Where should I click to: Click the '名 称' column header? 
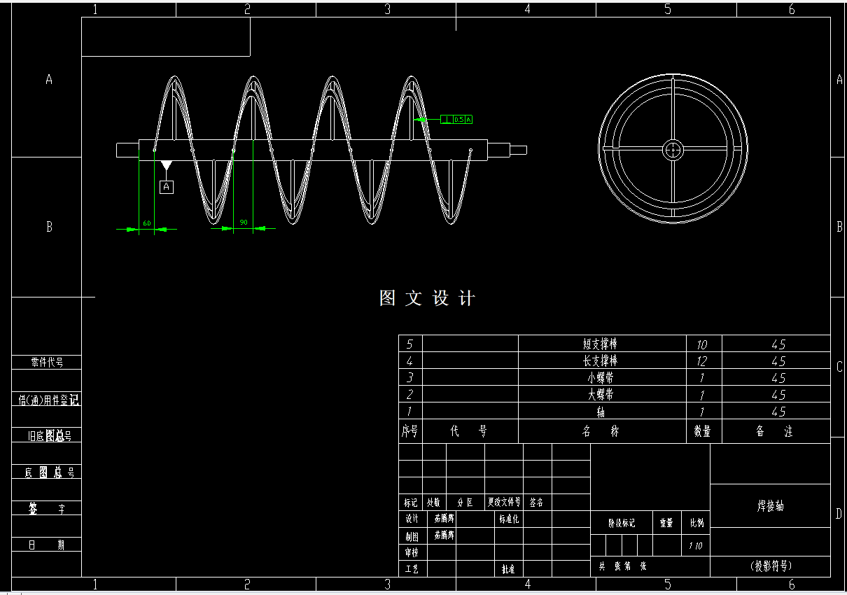coord(601,431)
